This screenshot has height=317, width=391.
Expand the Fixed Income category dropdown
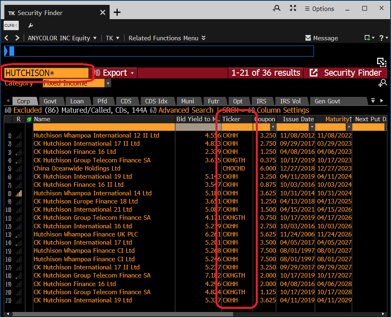[x=108, y=83]
